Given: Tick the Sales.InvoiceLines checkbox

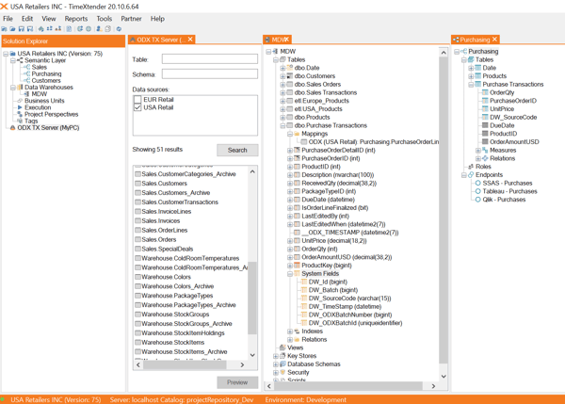Looking at the screenshot, I should tap(137, 212).
